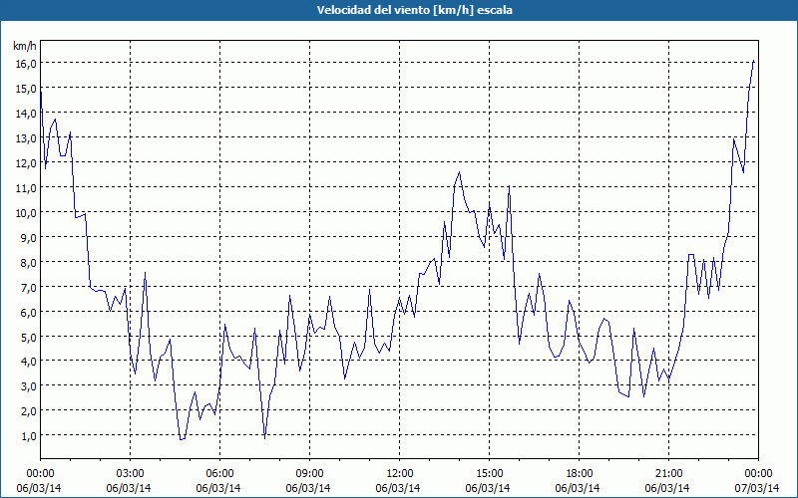Select the 9,0 value on the y-axis
This screenshot has height=498, width=798.
click(x=28, y=238)
